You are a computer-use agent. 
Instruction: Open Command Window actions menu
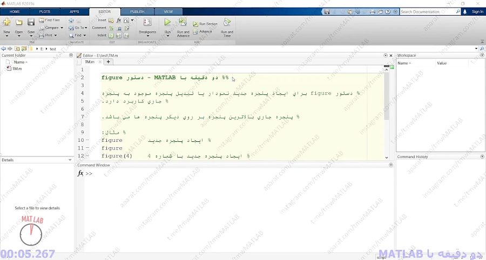tap(391, 165)
